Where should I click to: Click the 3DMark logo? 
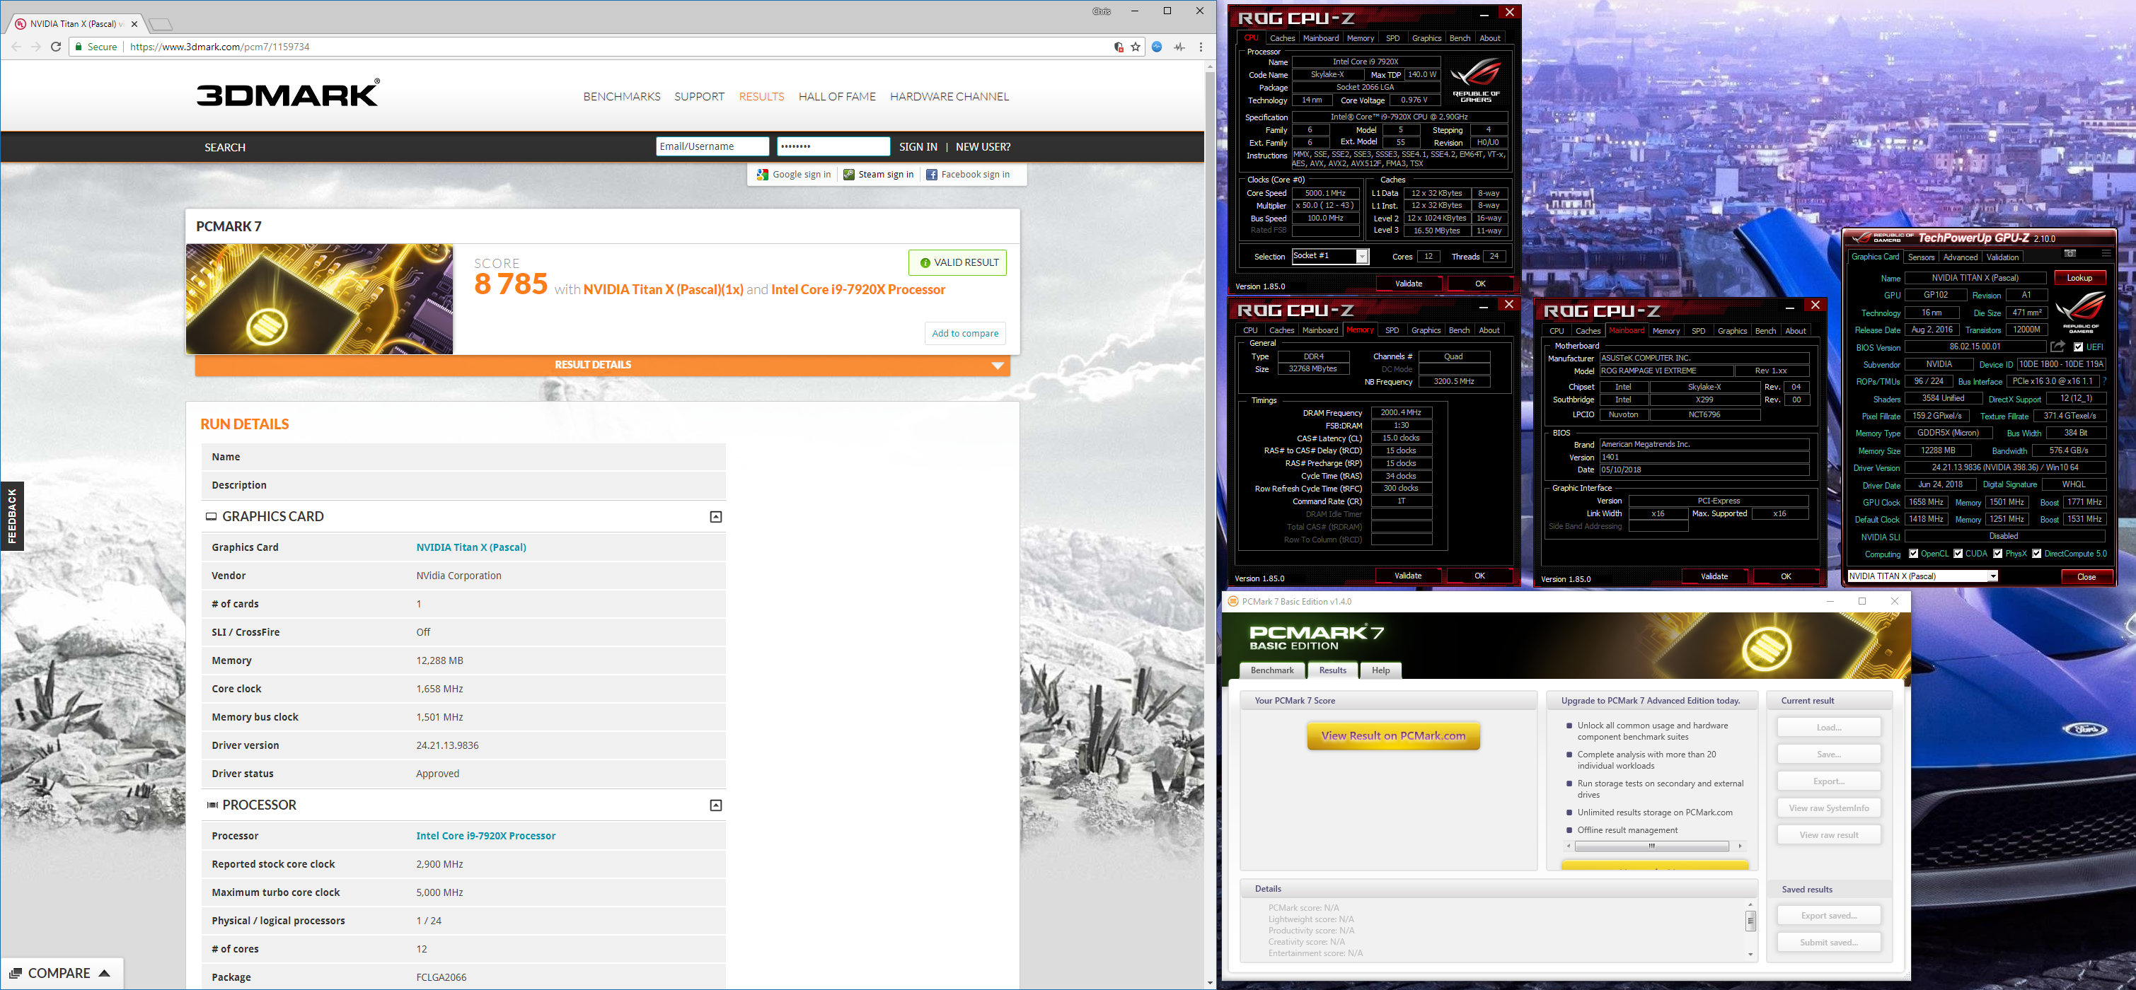tap(289, 93)
